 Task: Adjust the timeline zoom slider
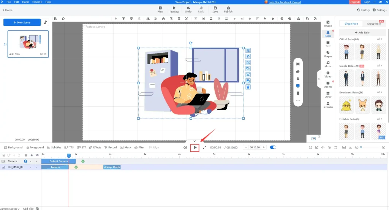coord(361,147)
